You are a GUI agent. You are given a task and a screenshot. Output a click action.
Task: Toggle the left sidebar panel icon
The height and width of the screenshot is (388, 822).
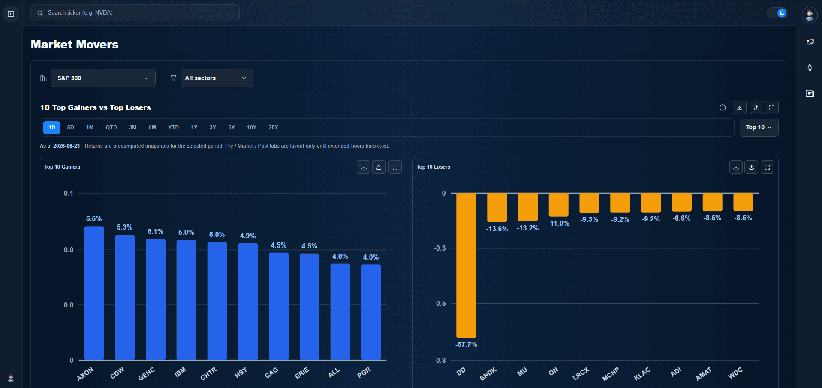[11, 14]
